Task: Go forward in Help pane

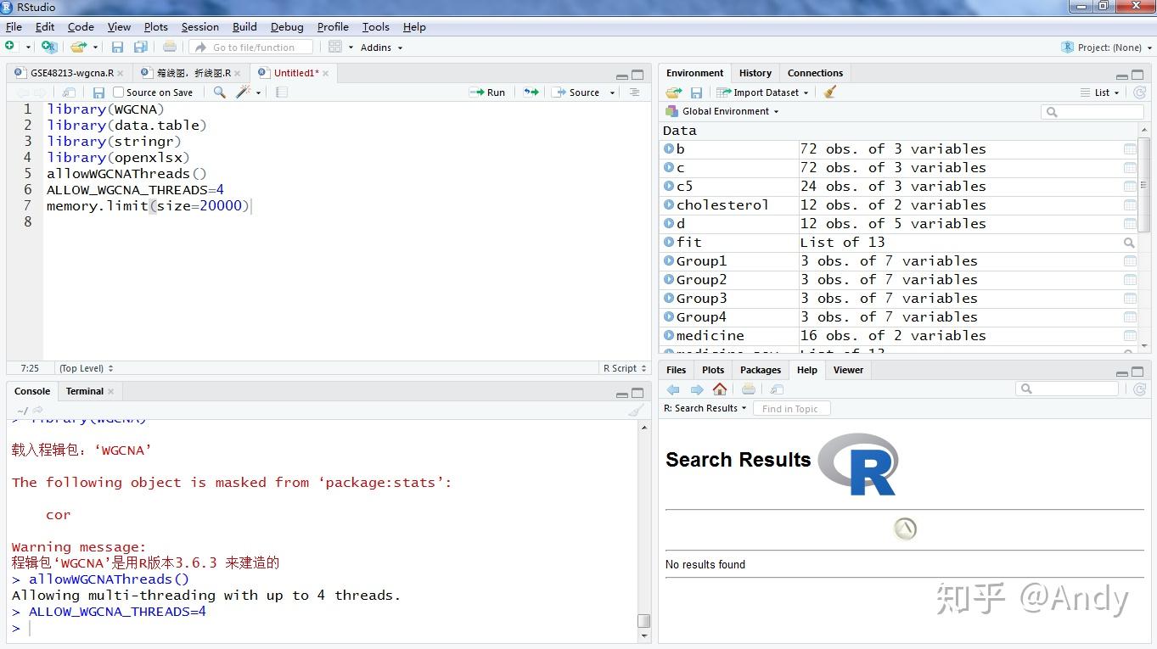Action: pyautogui.click(x=697, y=389)
